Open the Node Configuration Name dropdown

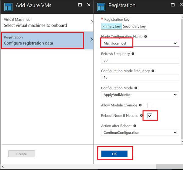tap(140, 43)
